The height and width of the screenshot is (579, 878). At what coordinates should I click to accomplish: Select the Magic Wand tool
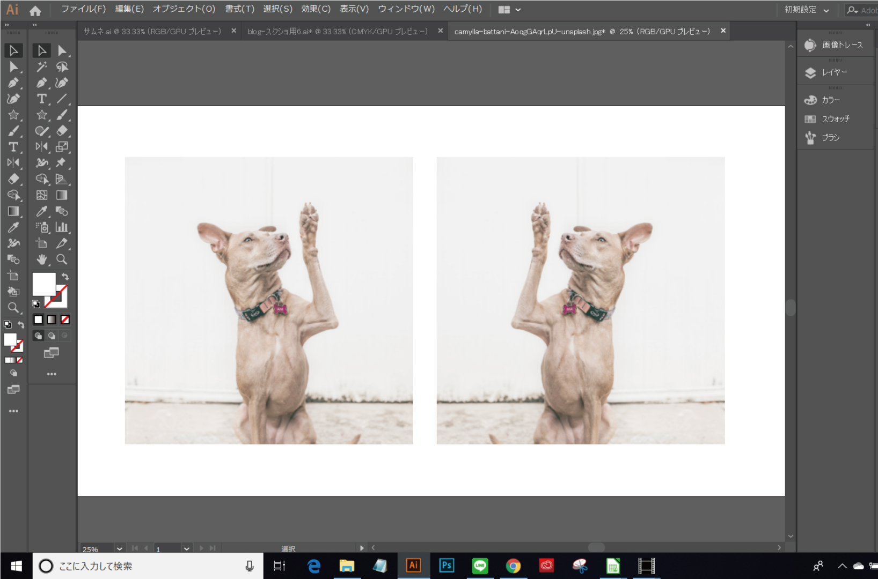pos(42,66)
